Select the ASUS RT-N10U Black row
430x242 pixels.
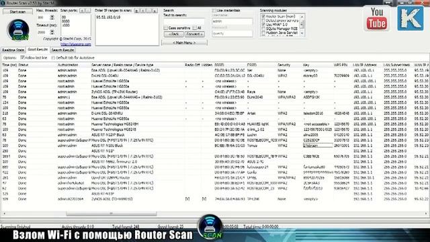pyautogui.click(x=215, y=146)
